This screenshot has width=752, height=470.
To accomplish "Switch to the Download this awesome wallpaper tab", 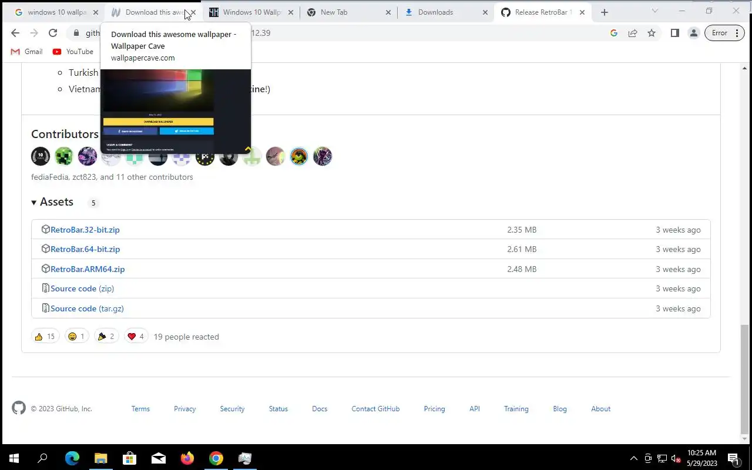I will pos(154,12).
